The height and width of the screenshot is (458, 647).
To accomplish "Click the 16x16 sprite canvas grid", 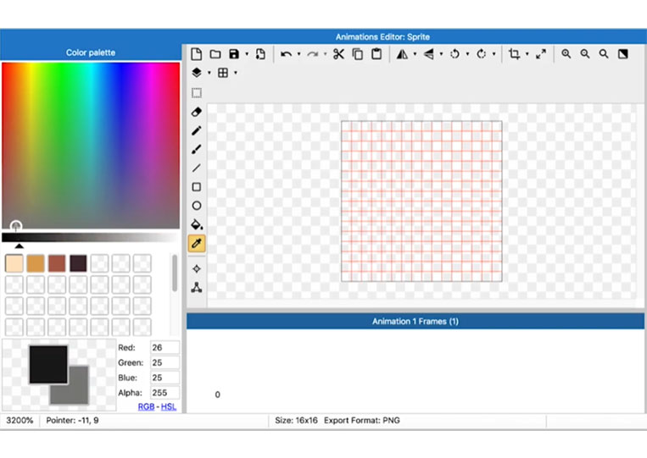I will (421, 201).
